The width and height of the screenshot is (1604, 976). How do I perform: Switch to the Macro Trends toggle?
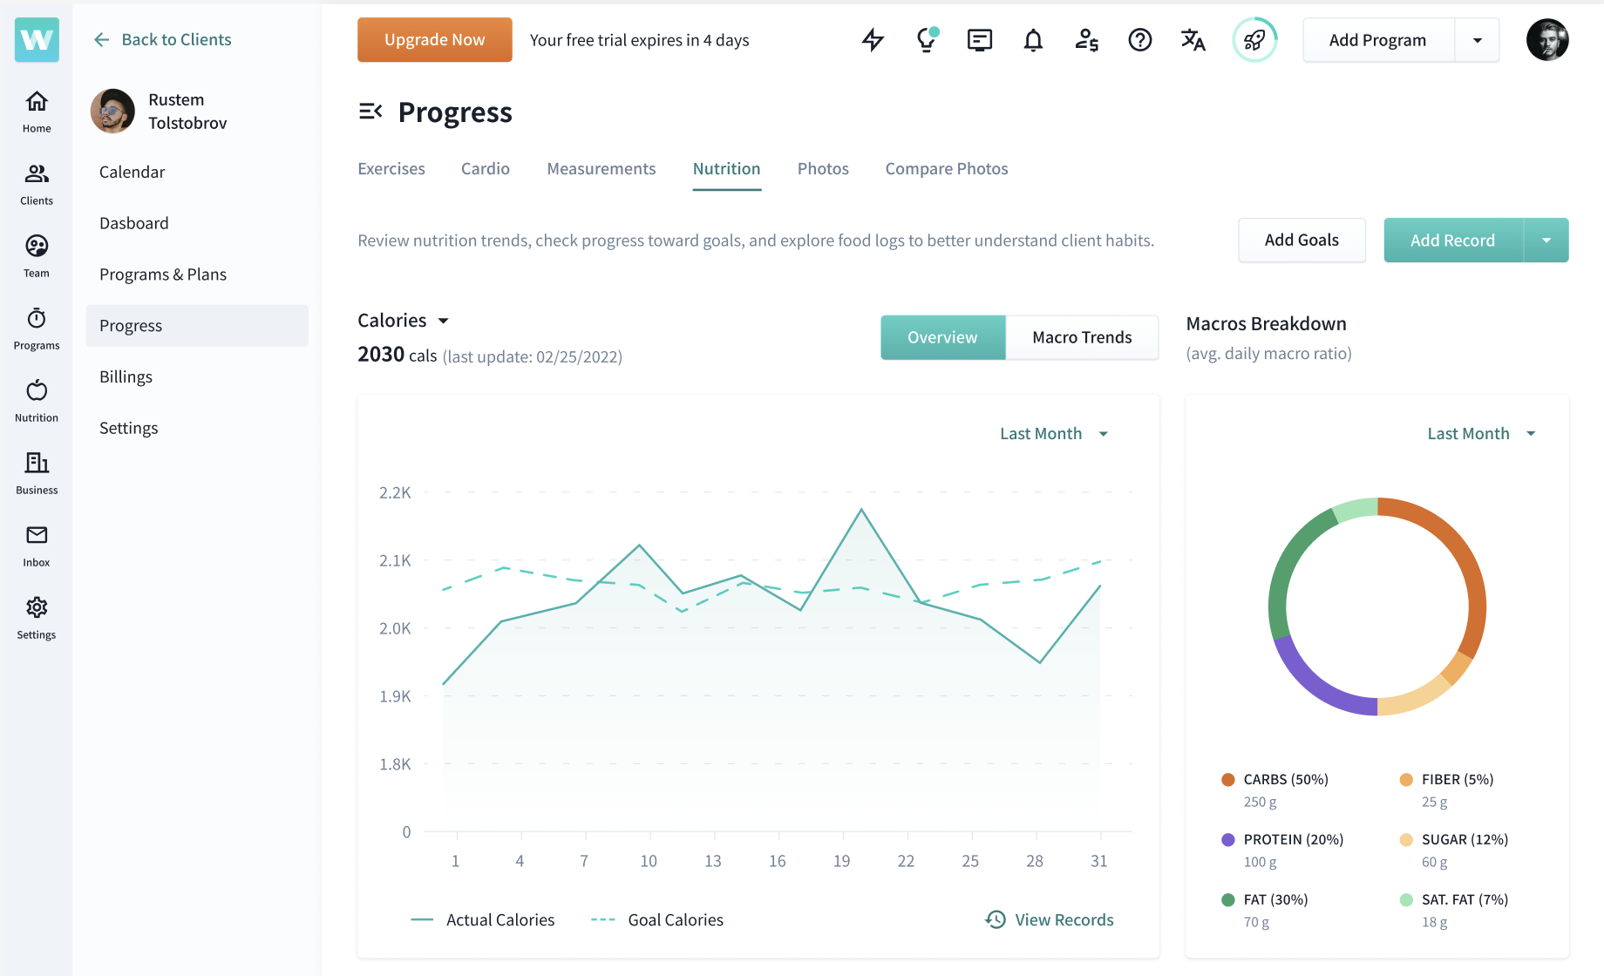point(1082,337)
